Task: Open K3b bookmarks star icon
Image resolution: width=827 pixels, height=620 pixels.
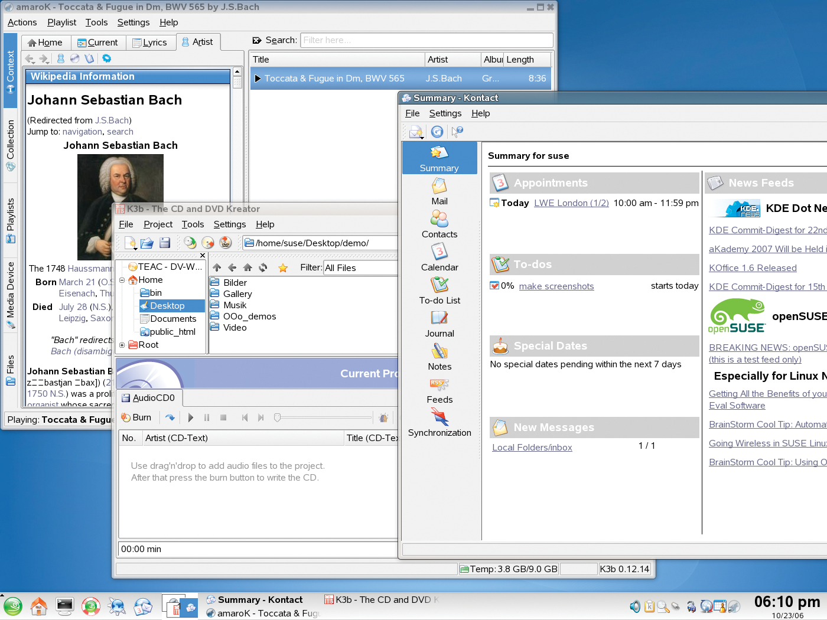Action: point(283,267)
